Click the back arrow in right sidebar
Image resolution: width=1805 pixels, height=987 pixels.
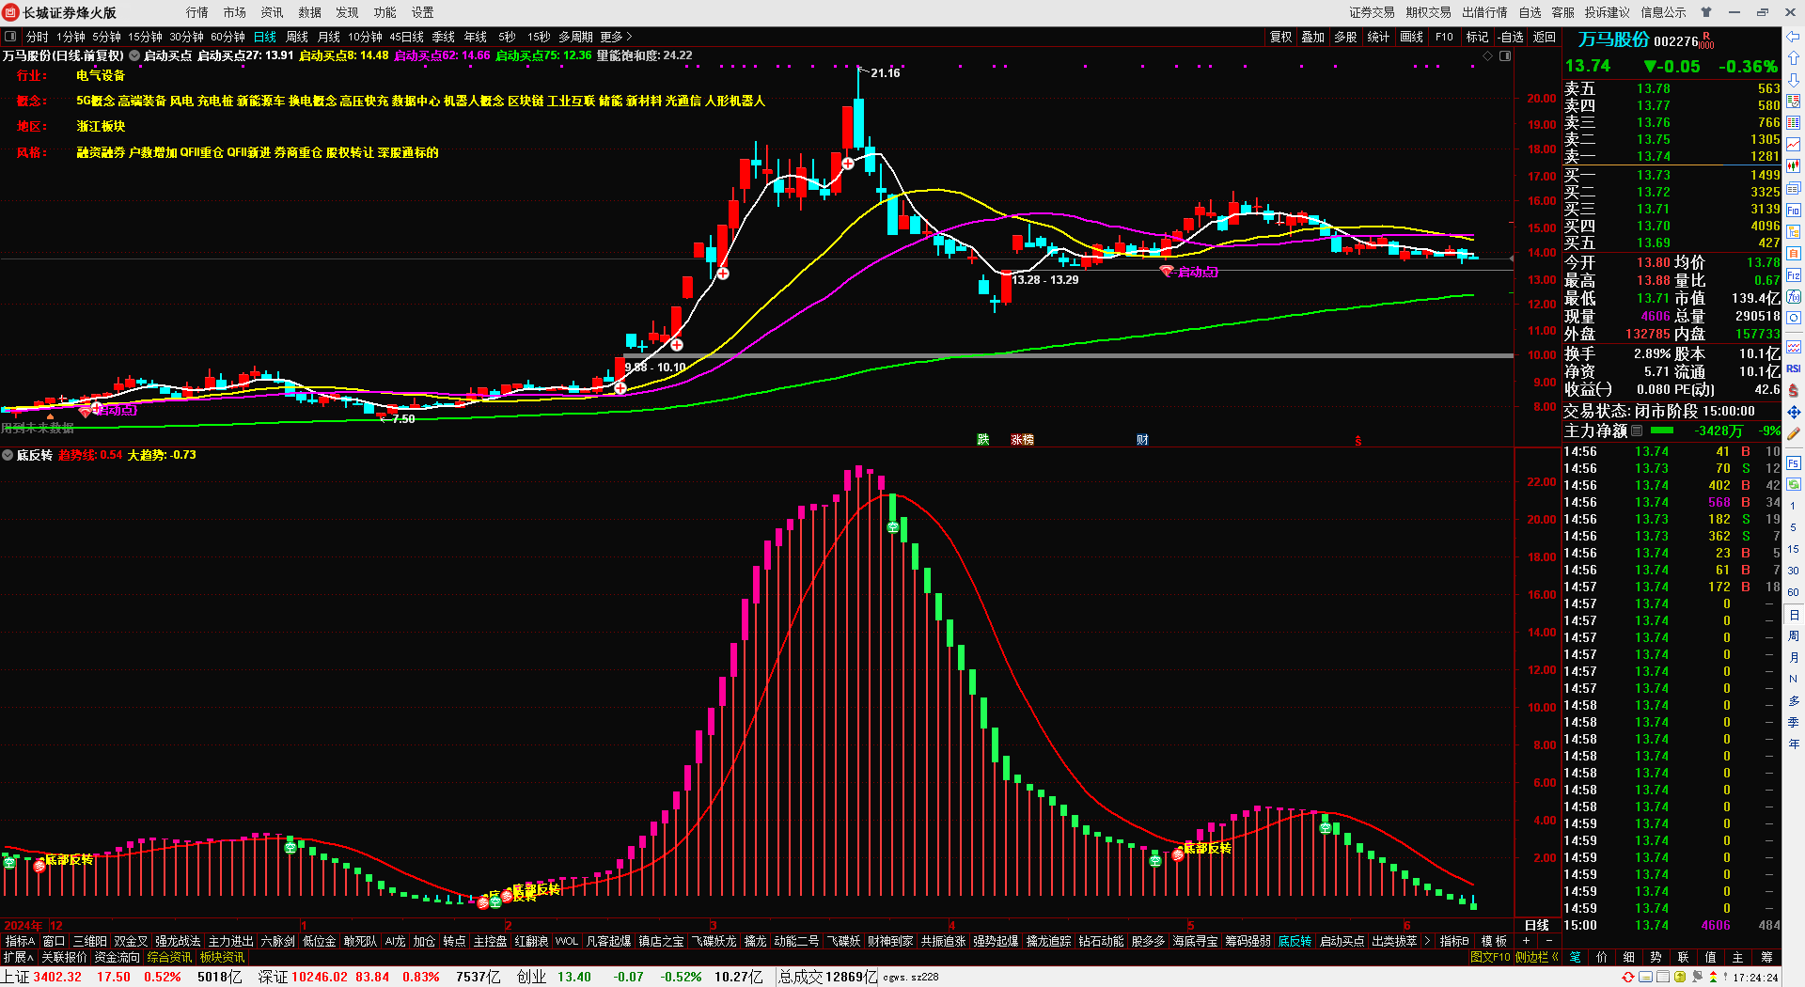(x=1794, y=37)
